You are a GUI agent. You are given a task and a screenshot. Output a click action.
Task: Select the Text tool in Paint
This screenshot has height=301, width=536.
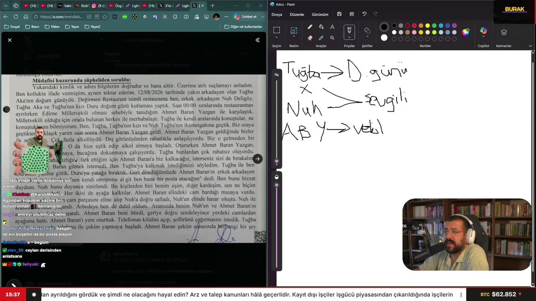pos(332,27)
